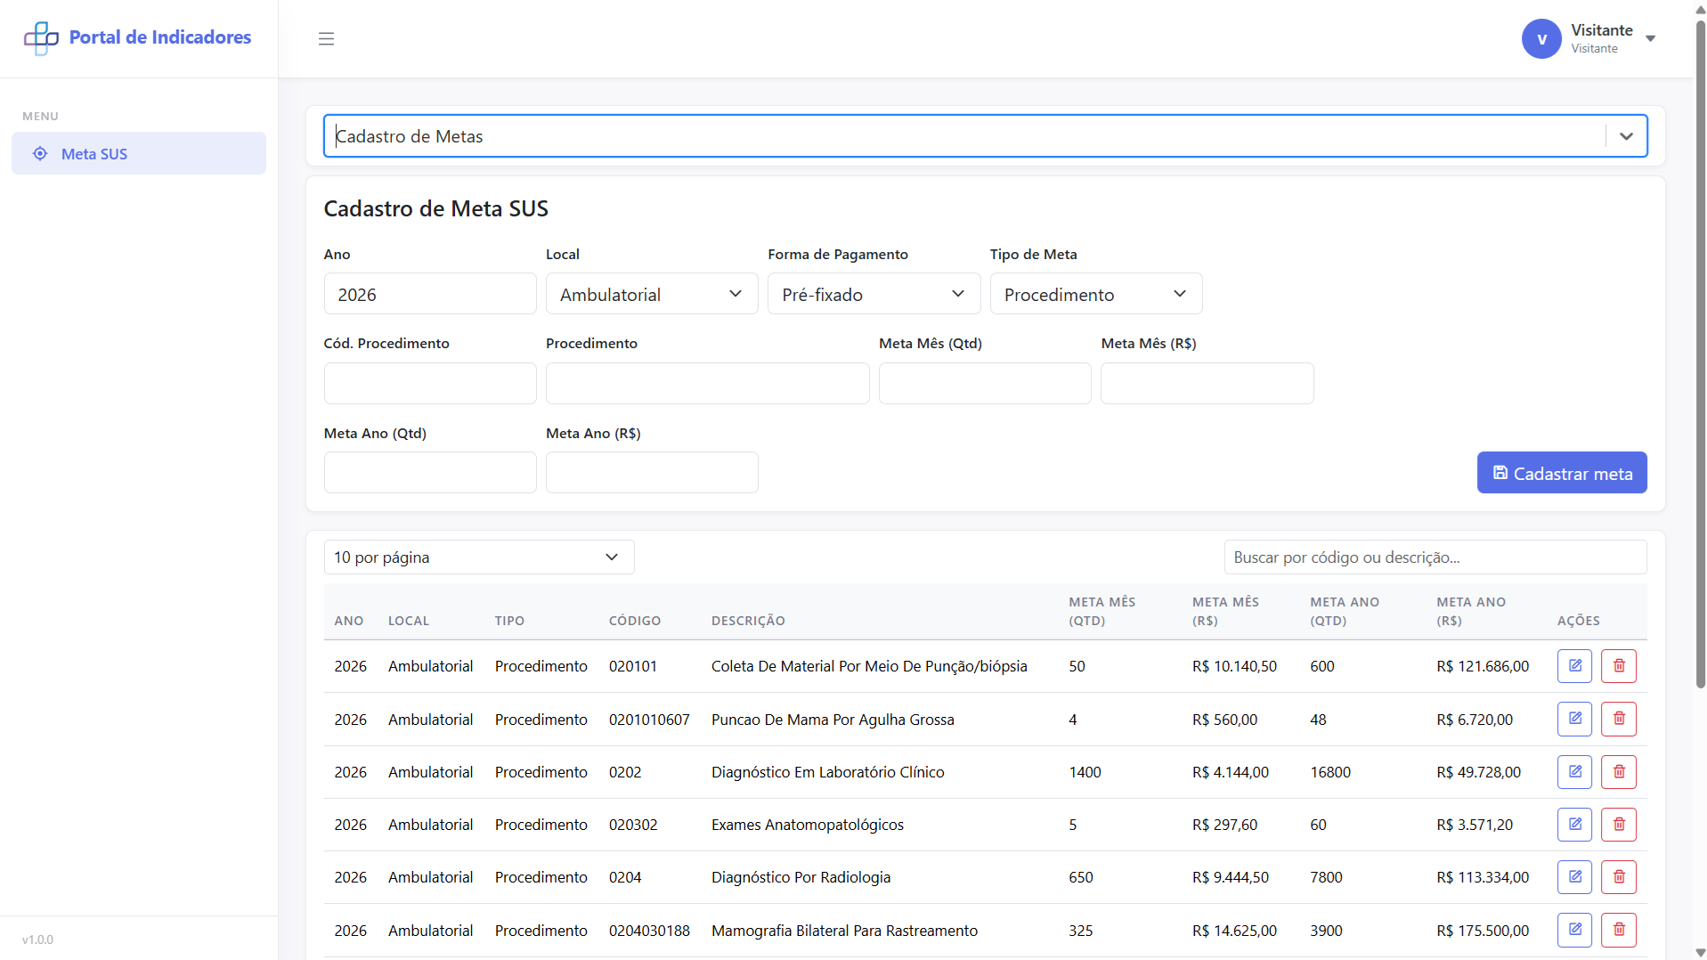The width and height of the screenshot is (1707, 960).
Task: Edit the Puncao De Mama Por Agulha Grossa row
Action: click(1574, 719)
